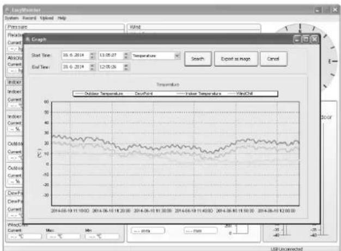This screenshot has width=341, height=251.
Task: Click the Start Time date field
Action: coord(76,55)
